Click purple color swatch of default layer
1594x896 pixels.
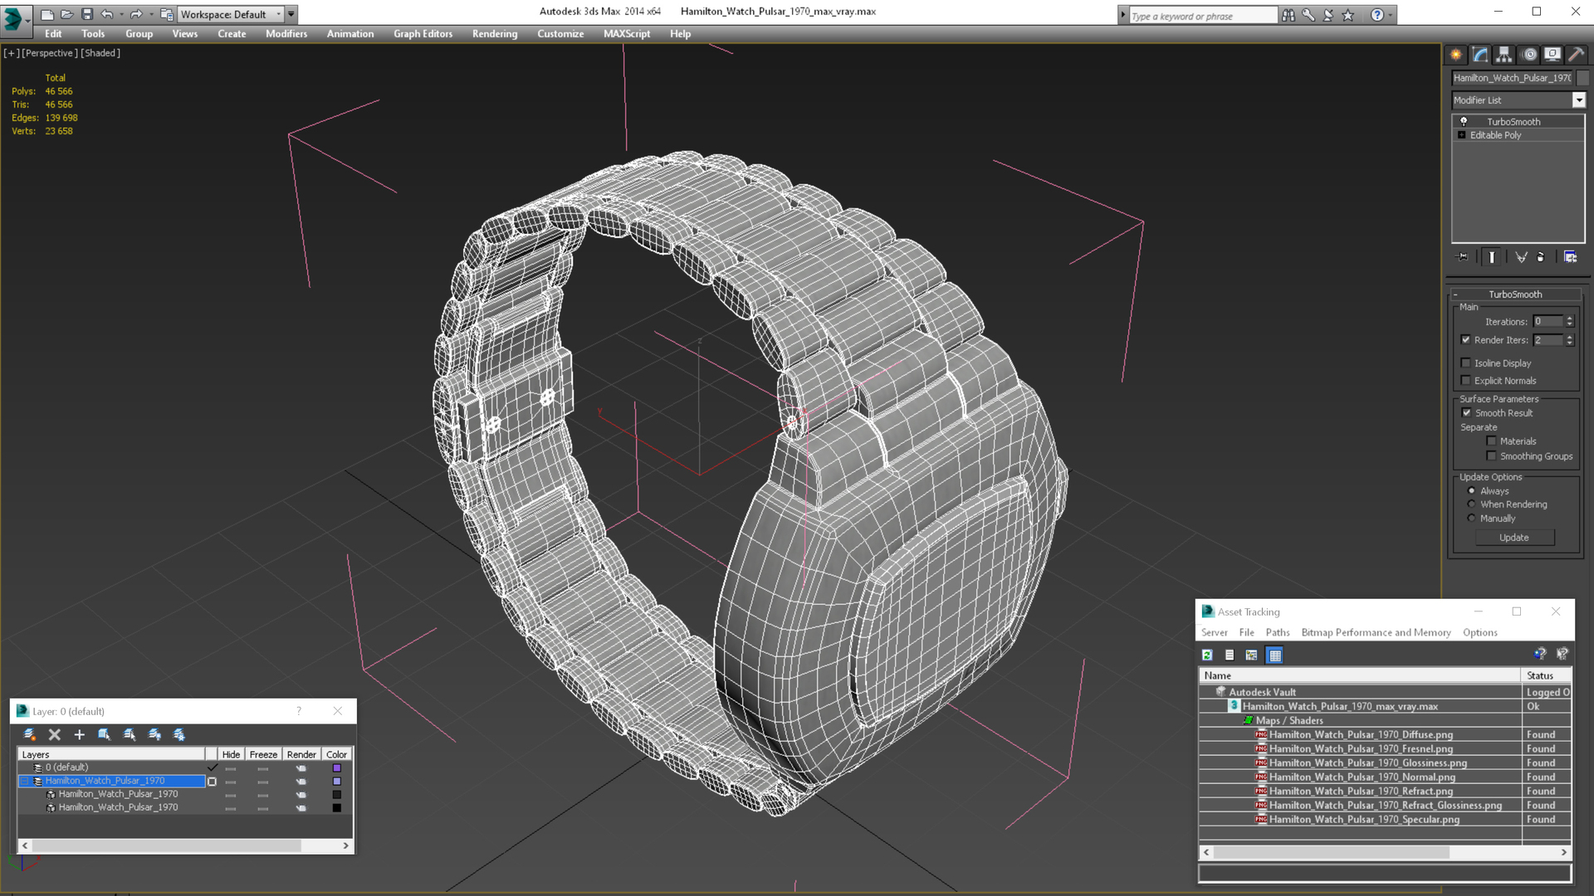pos(336,767)
